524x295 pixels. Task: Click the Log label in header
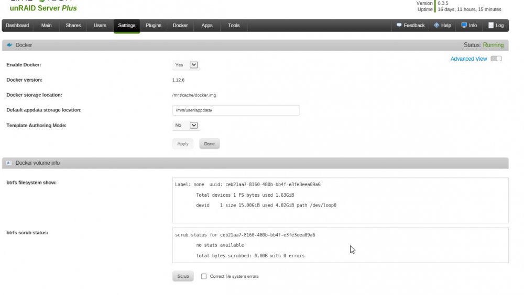(499, 25)
